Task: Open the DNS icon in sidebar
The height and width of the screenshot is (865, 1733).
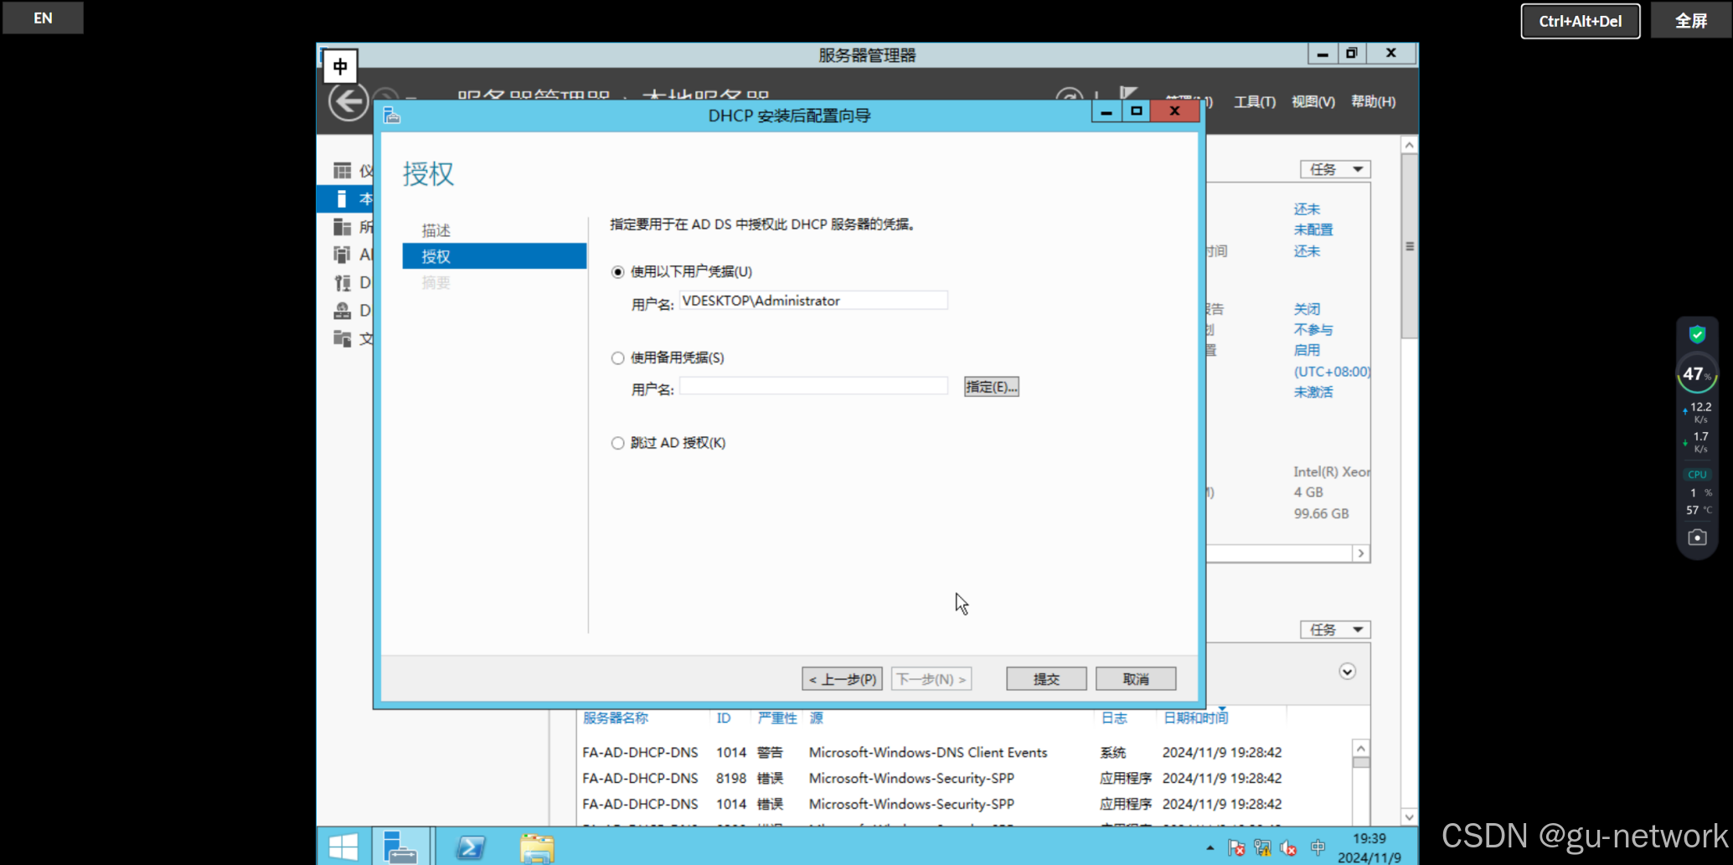Action: pyautogui.click(x=342, y=311)
